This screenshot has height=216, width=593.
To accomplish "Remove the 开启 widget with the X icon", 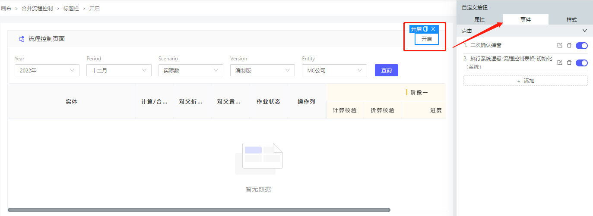I will coord(433,29).
